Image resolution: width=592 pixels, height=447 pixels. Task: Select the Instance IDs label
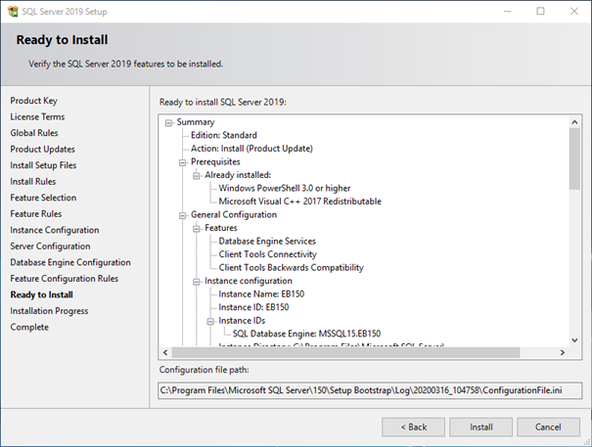pyautogui.click(x=242, y=320)
